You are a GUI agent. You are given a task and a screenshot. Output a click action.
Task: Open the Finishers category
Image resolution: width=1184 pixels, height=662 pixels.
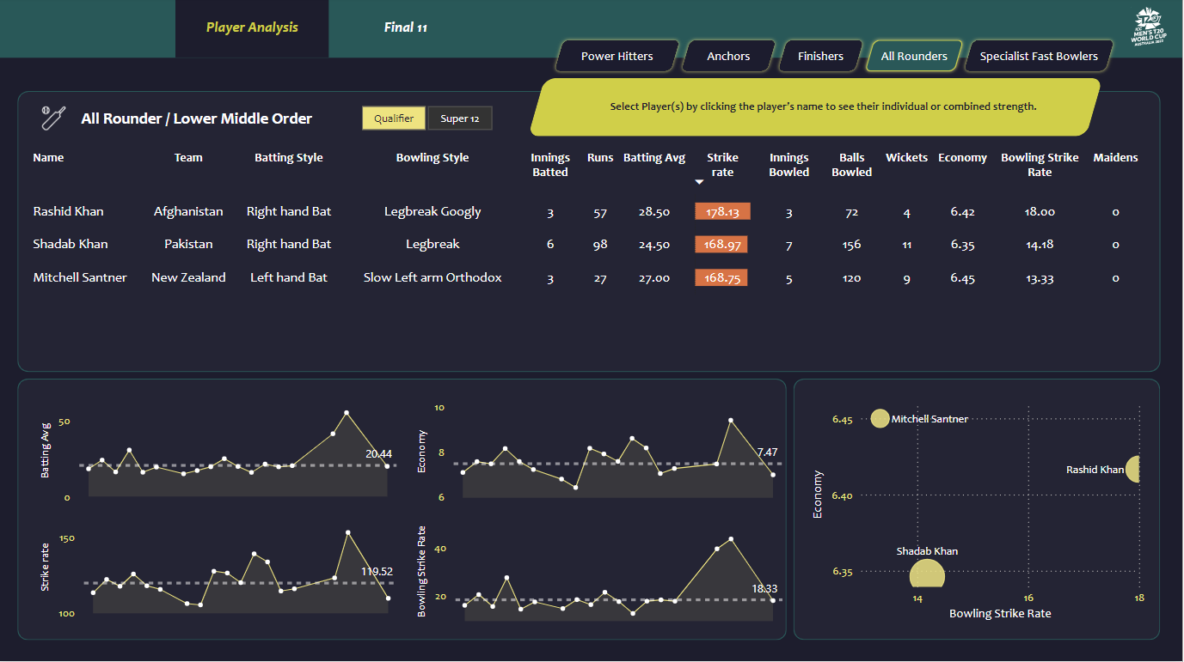coord(821,57)
